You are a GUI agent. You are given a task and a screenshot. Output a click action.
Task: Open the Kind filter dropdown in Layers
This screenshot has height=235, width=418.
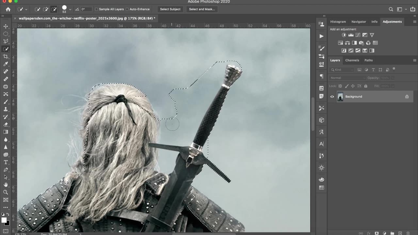tap(342, 70)
